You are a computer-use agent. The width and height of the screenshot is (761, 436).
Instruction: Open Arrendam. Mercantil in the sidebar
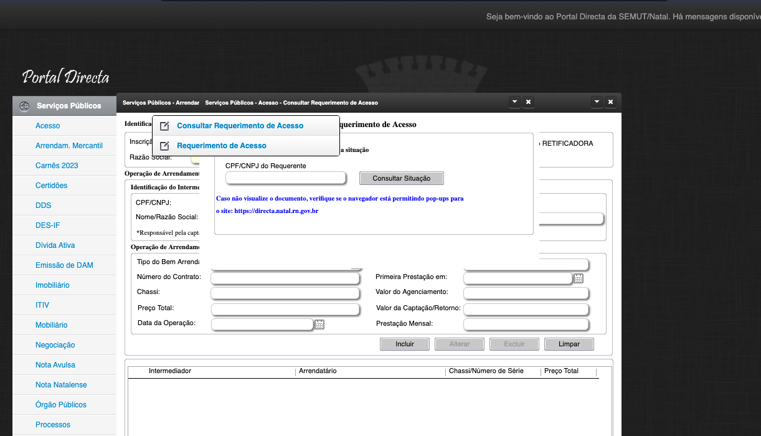click(x=69, y=146)
